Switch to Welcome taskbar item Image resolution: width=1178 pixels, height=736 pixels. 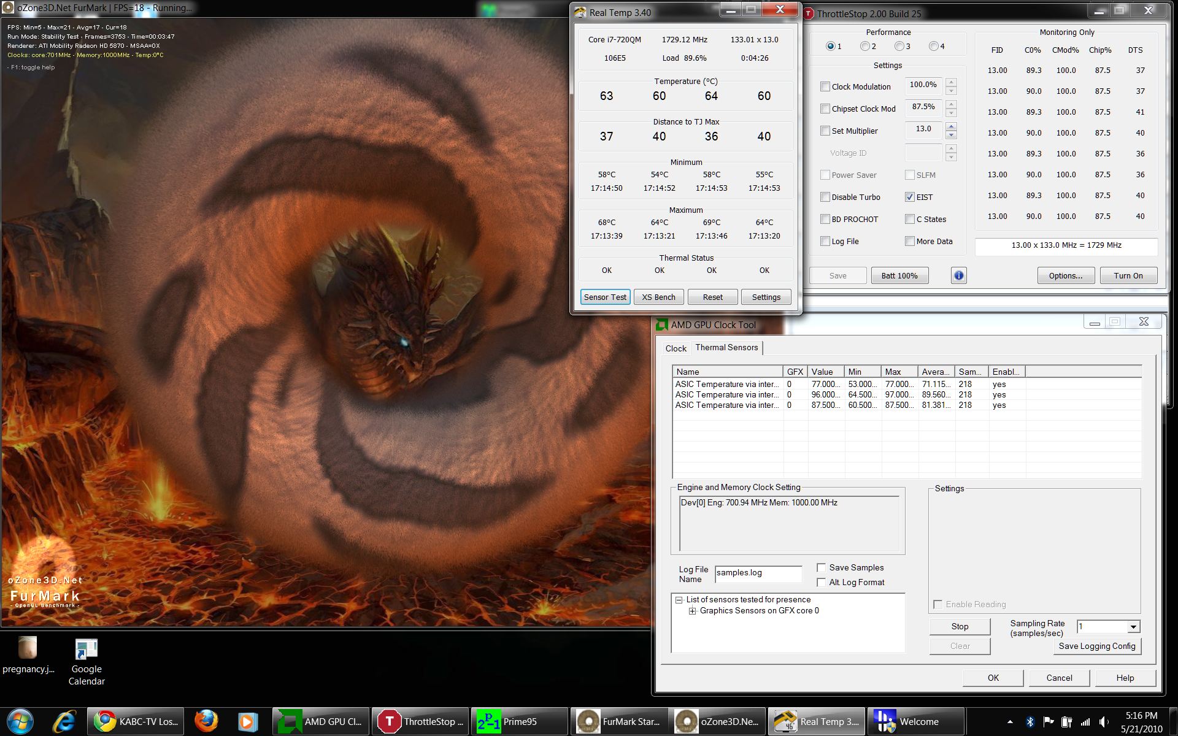click(x=917, y=721)
